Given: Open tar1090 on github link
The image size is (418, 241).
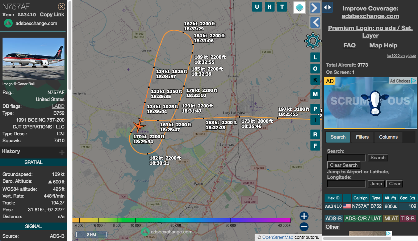Looking at the screenshot, I should click(401, 56).
